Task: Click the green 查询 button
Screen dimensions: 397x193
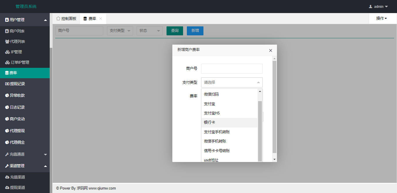Action: tap(175, 31)
